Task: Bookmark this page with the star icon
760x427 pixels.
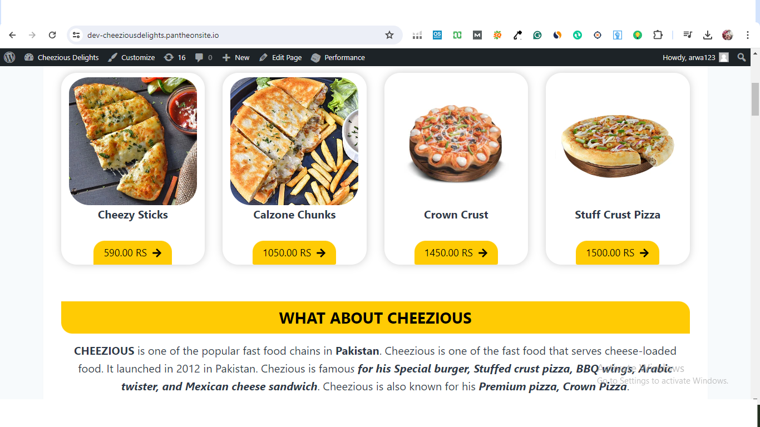Action: (x=389, y=35)
